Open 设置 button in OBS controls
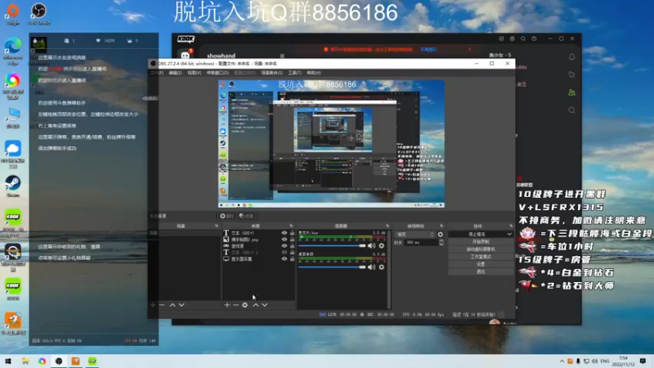 (481, 264)
